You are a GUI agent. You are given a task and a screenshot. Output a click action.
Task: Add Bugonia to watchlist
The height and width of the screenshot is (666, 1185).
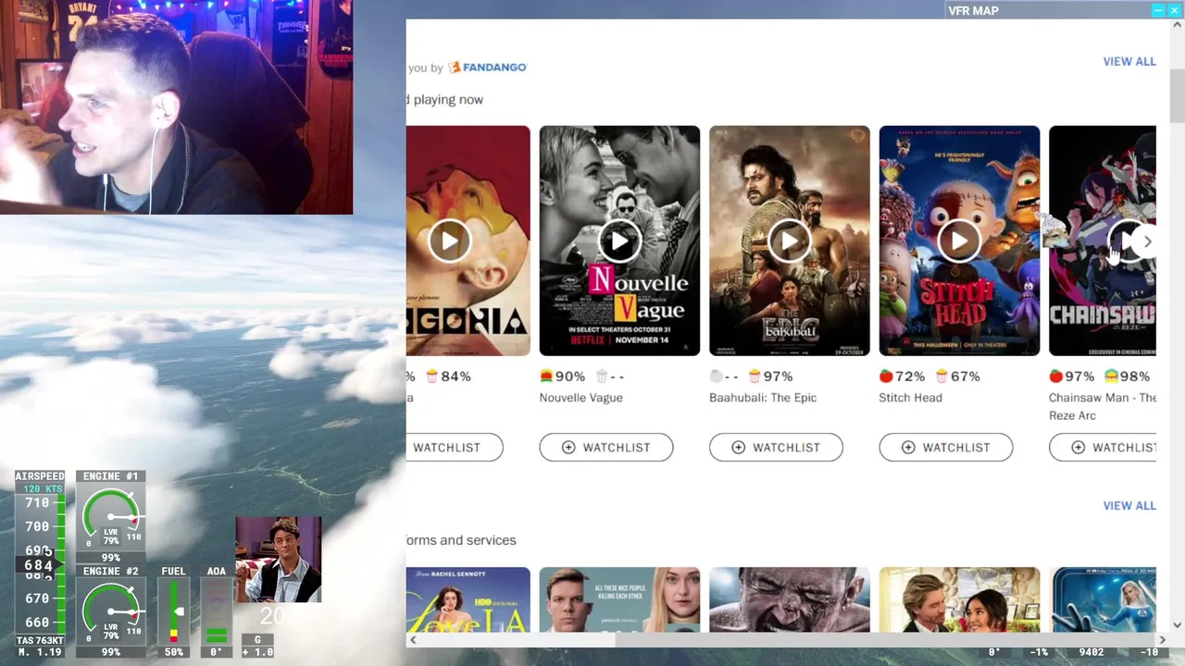point(455,448)
